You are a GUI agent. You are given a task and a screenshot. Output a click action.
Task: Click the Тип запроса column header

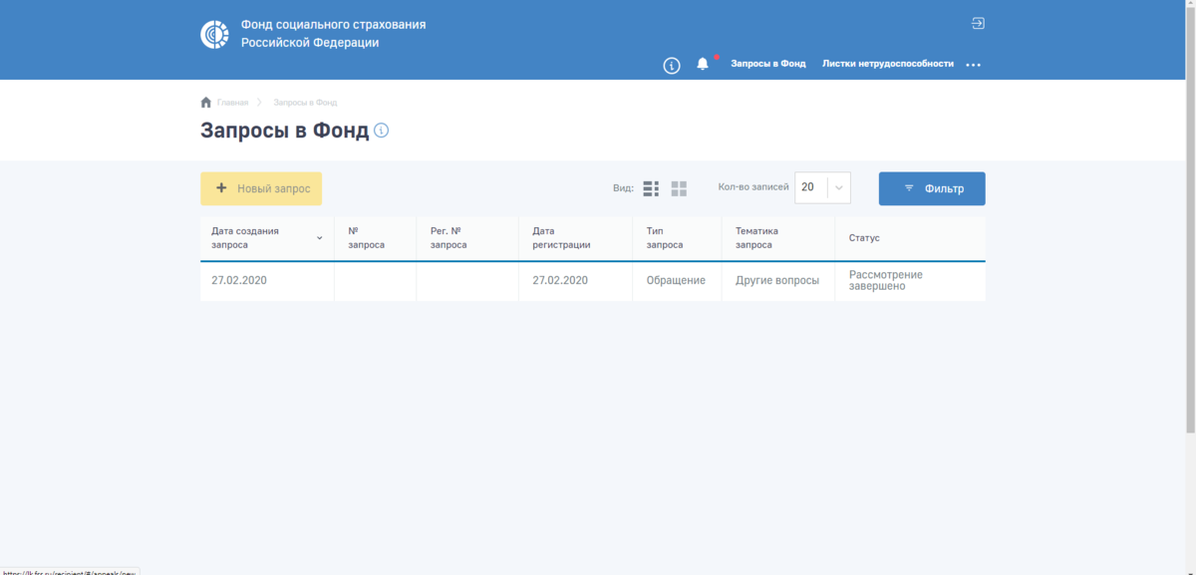tap(677, 237)
